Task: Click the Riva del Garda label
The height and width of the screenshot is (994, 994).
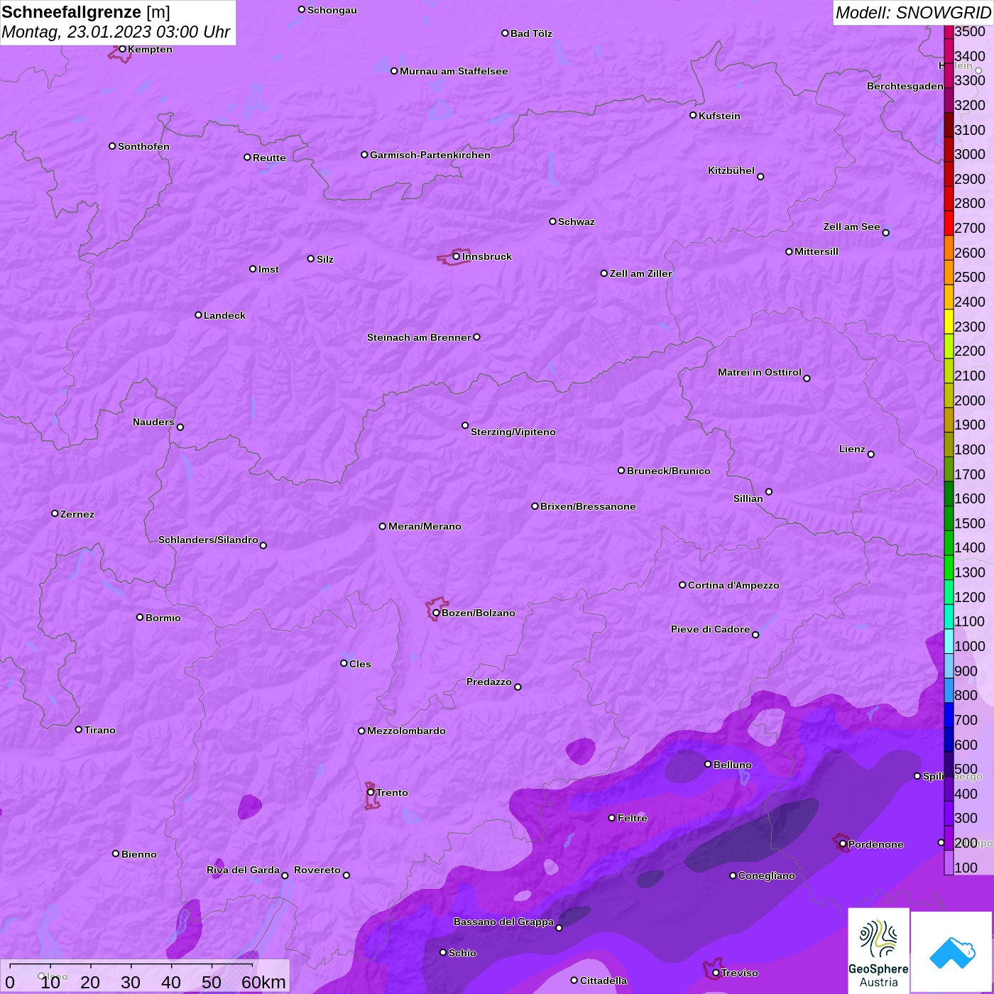Action: (243, 870)
